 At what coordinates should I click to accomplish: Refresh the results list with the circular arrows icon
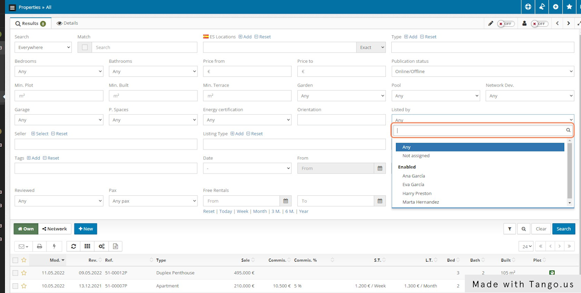[73, 246]
